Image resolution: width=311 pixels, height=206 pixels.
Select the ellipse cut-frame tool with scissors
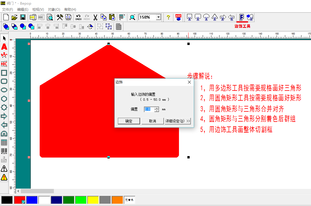206,17
